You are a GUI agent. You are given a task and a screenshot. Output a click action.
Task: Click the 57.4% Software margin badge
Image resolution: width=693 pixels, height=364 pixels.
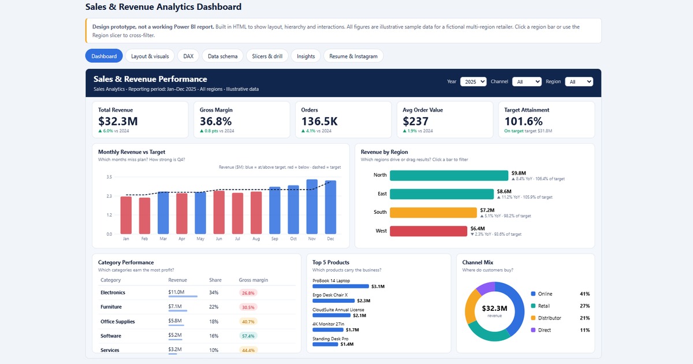click(248, 336)
